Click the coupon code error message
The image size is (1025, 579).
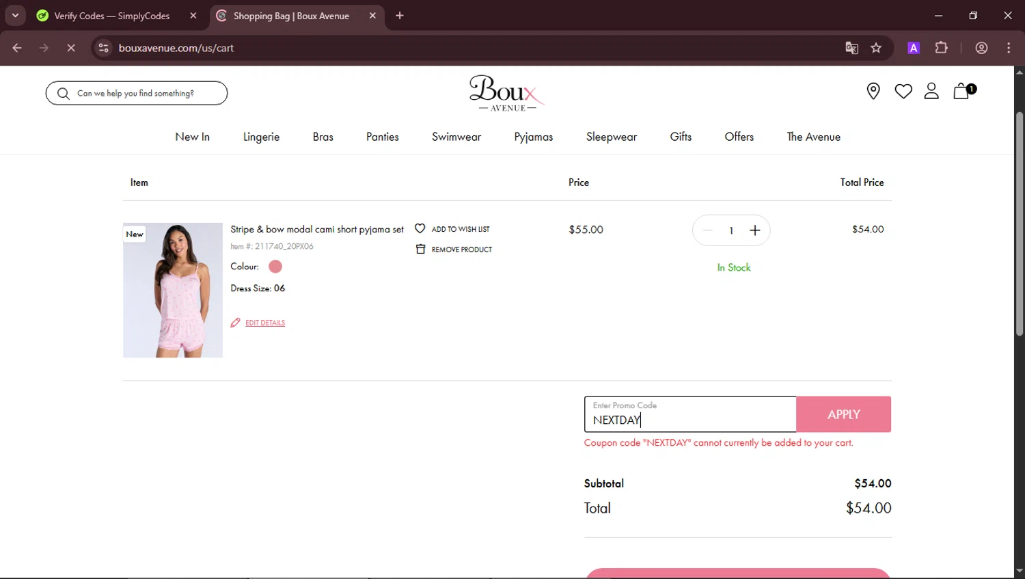[x=719, y=443]
